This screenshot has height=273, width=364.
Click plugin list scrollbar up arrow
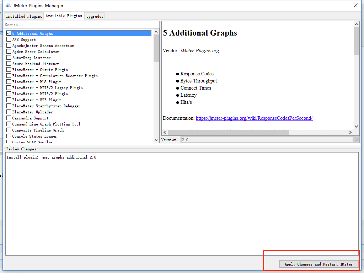(x=156, y=32)
